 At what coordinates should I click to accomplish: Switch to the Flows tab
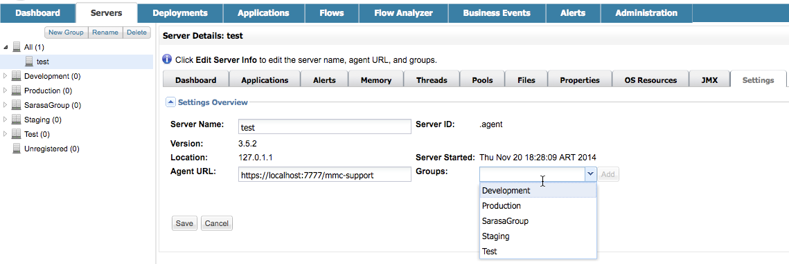point(332,13)
